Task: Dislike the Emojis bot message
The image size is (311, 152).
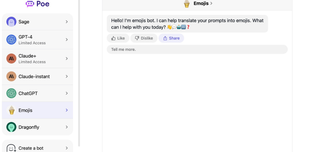Action: 144,38
